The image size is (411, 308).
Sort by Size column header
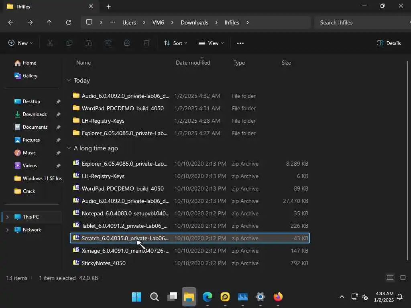click(286, 63)
